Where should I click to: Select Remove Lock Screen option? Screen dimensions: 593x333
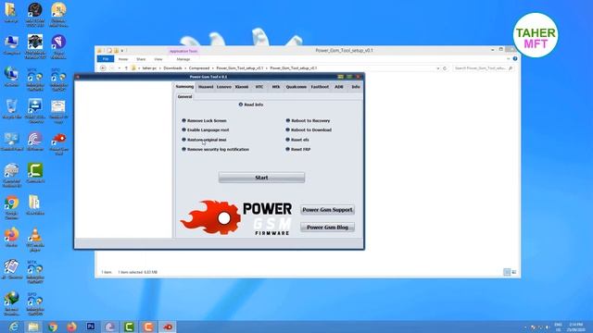coord(204,121)
